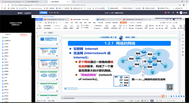Click the share icon in the live-stream header
Screen dimensions: 189x103
[173, 12]
